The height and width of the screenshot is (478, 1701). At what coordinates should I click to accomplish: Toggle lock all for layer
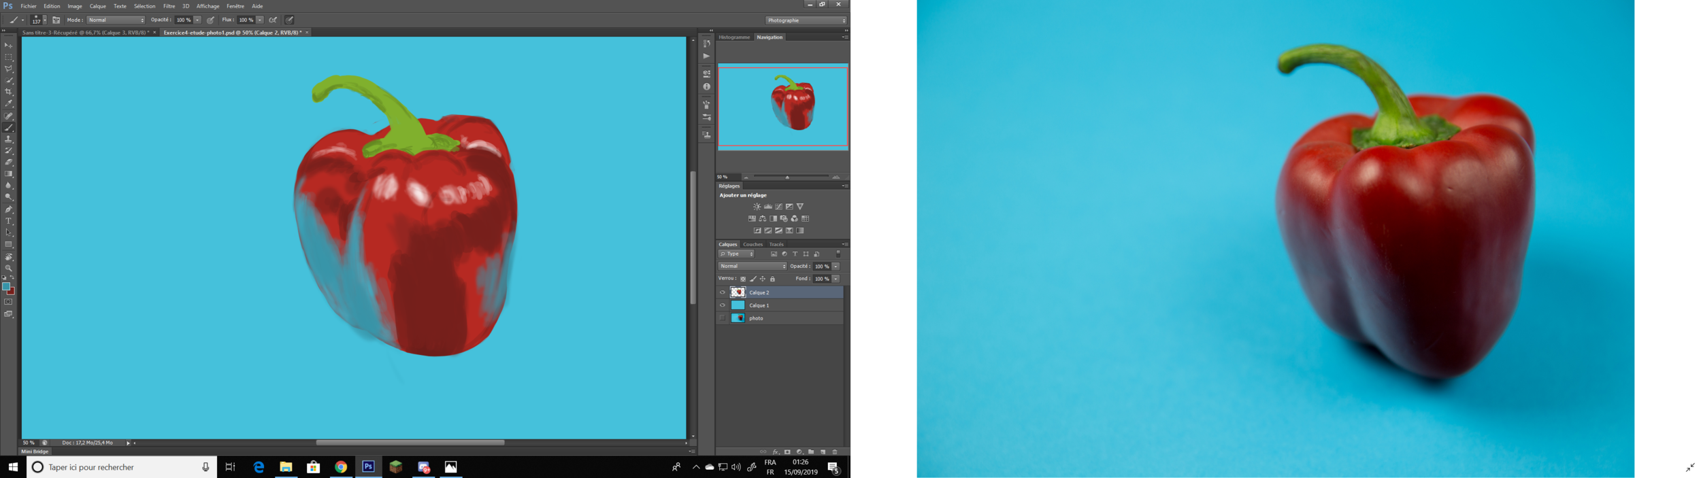(x=773, y=279)
